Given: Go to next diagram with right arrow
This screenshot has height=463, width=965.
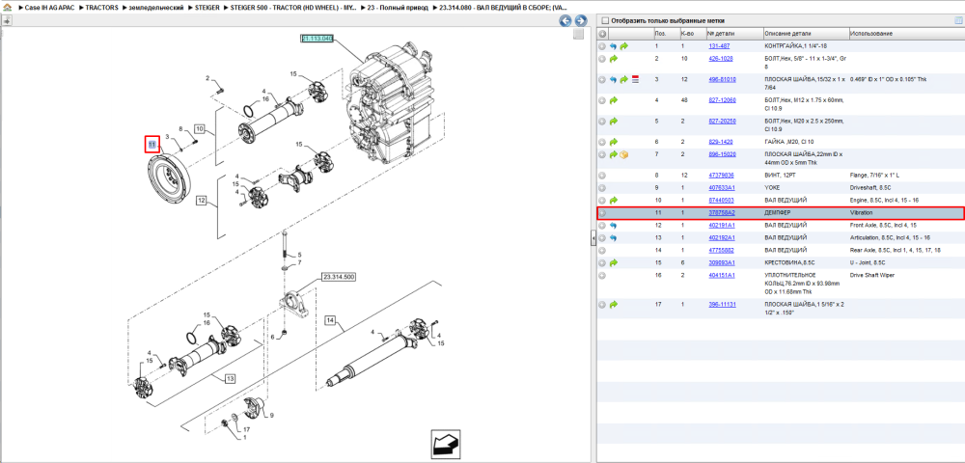Looking at the screenshot, I should pyautogui.click(x=579, y=21).
